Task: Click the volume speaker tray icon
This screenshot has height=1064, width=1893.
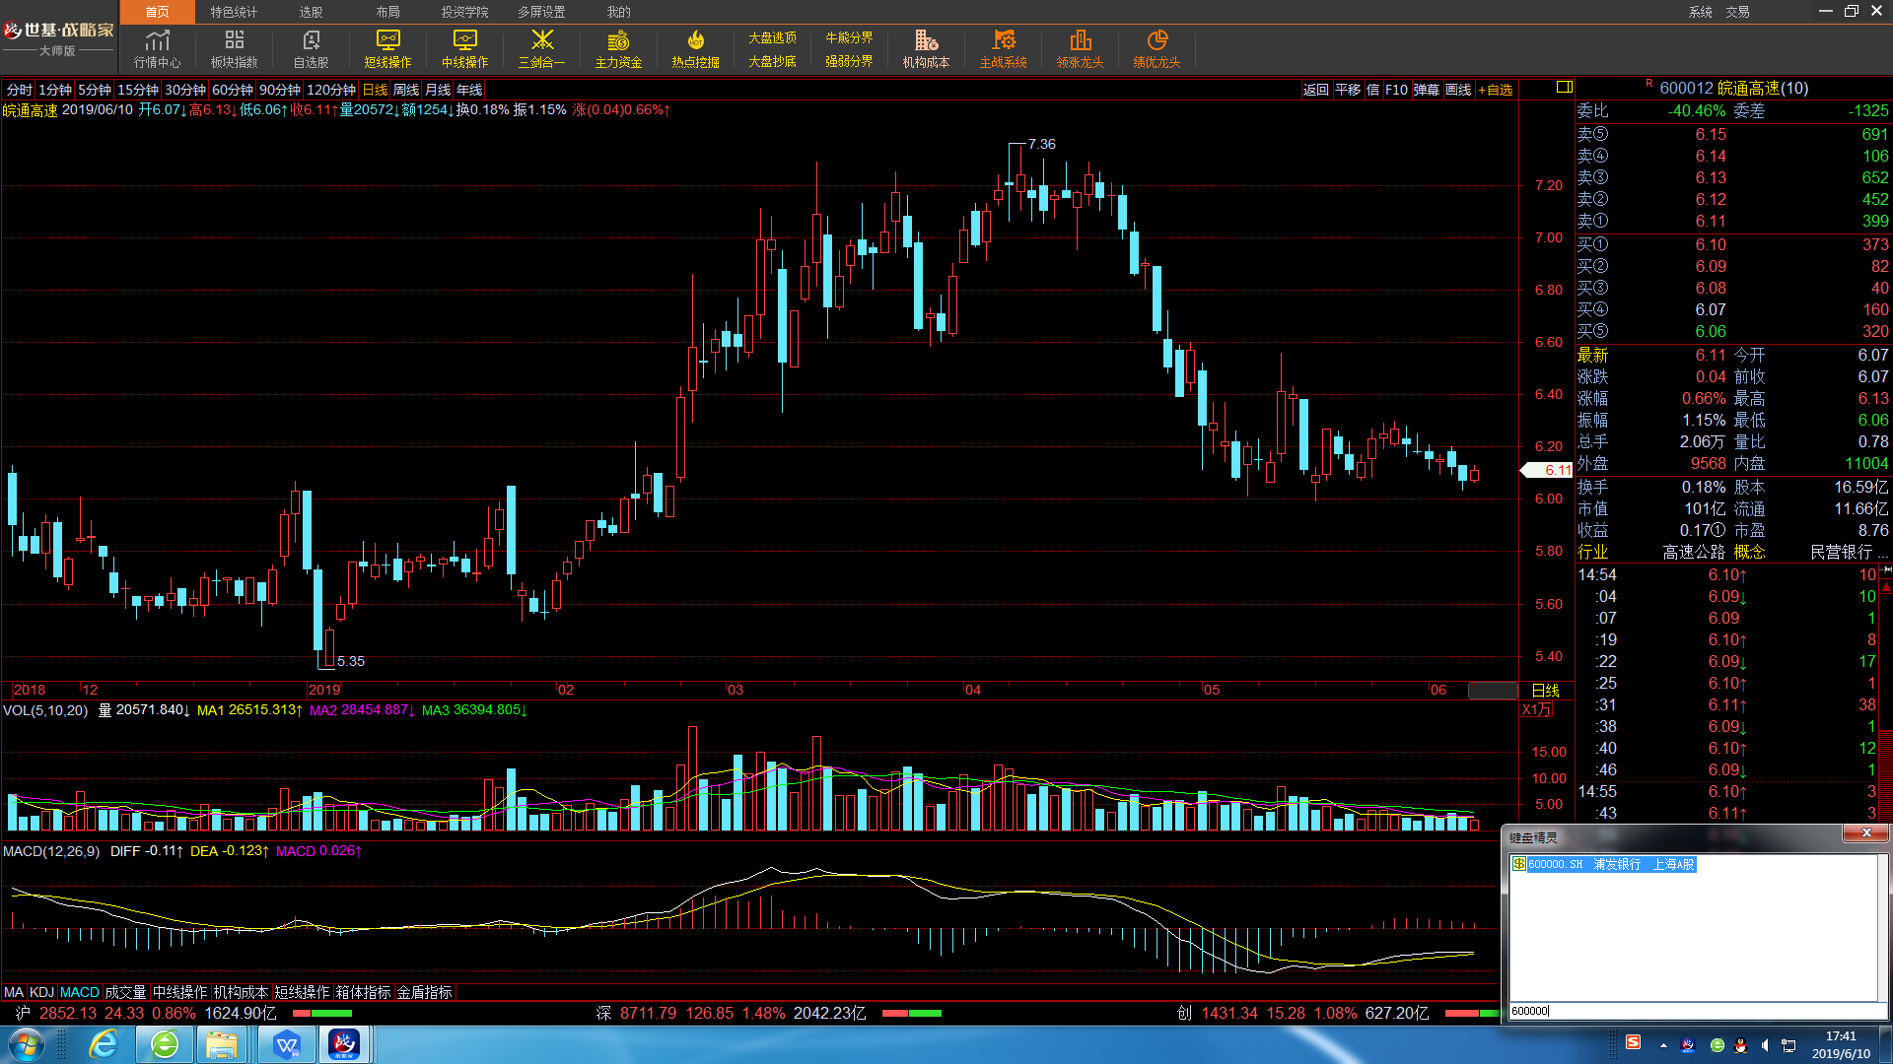Action: tap(1765, 1045)
